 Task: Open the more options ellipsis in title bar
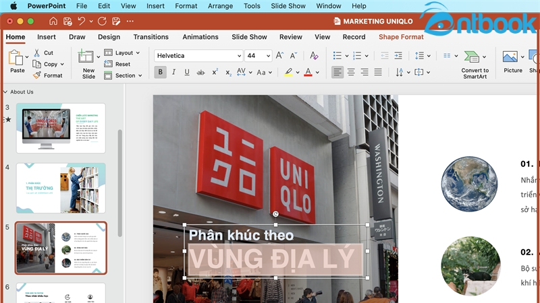point(130,22)
